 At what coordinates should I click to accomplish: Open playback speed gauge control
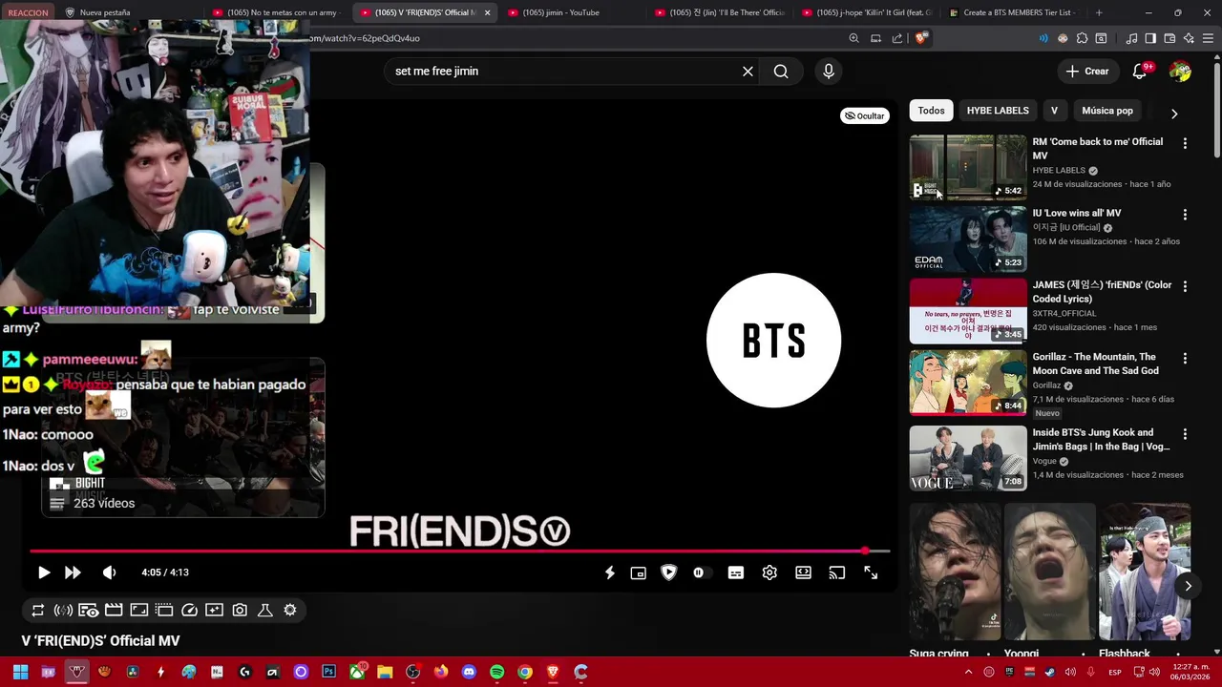point(189,610)
